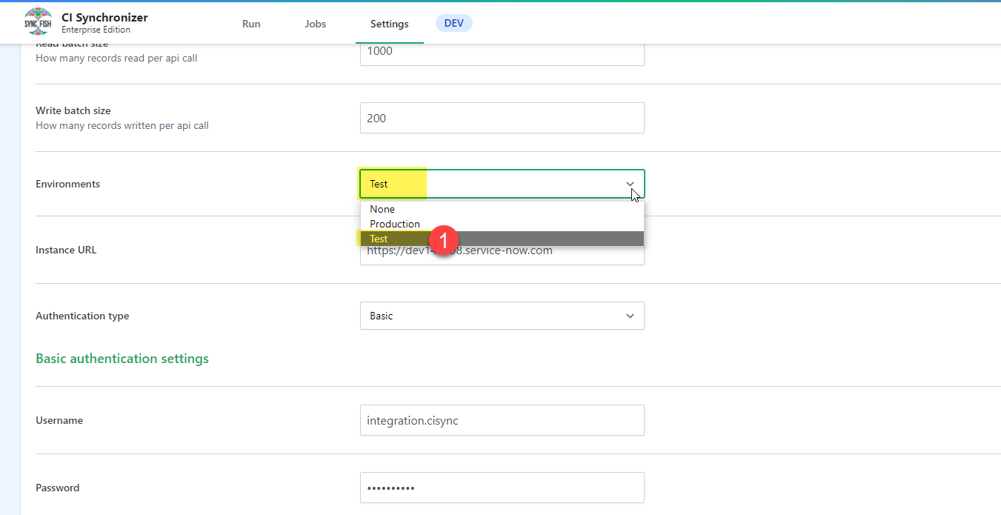The width and height of the screenshot is (1001, 515).
Task: Click 'How many records read per api call' text
Action: point(116,58)
